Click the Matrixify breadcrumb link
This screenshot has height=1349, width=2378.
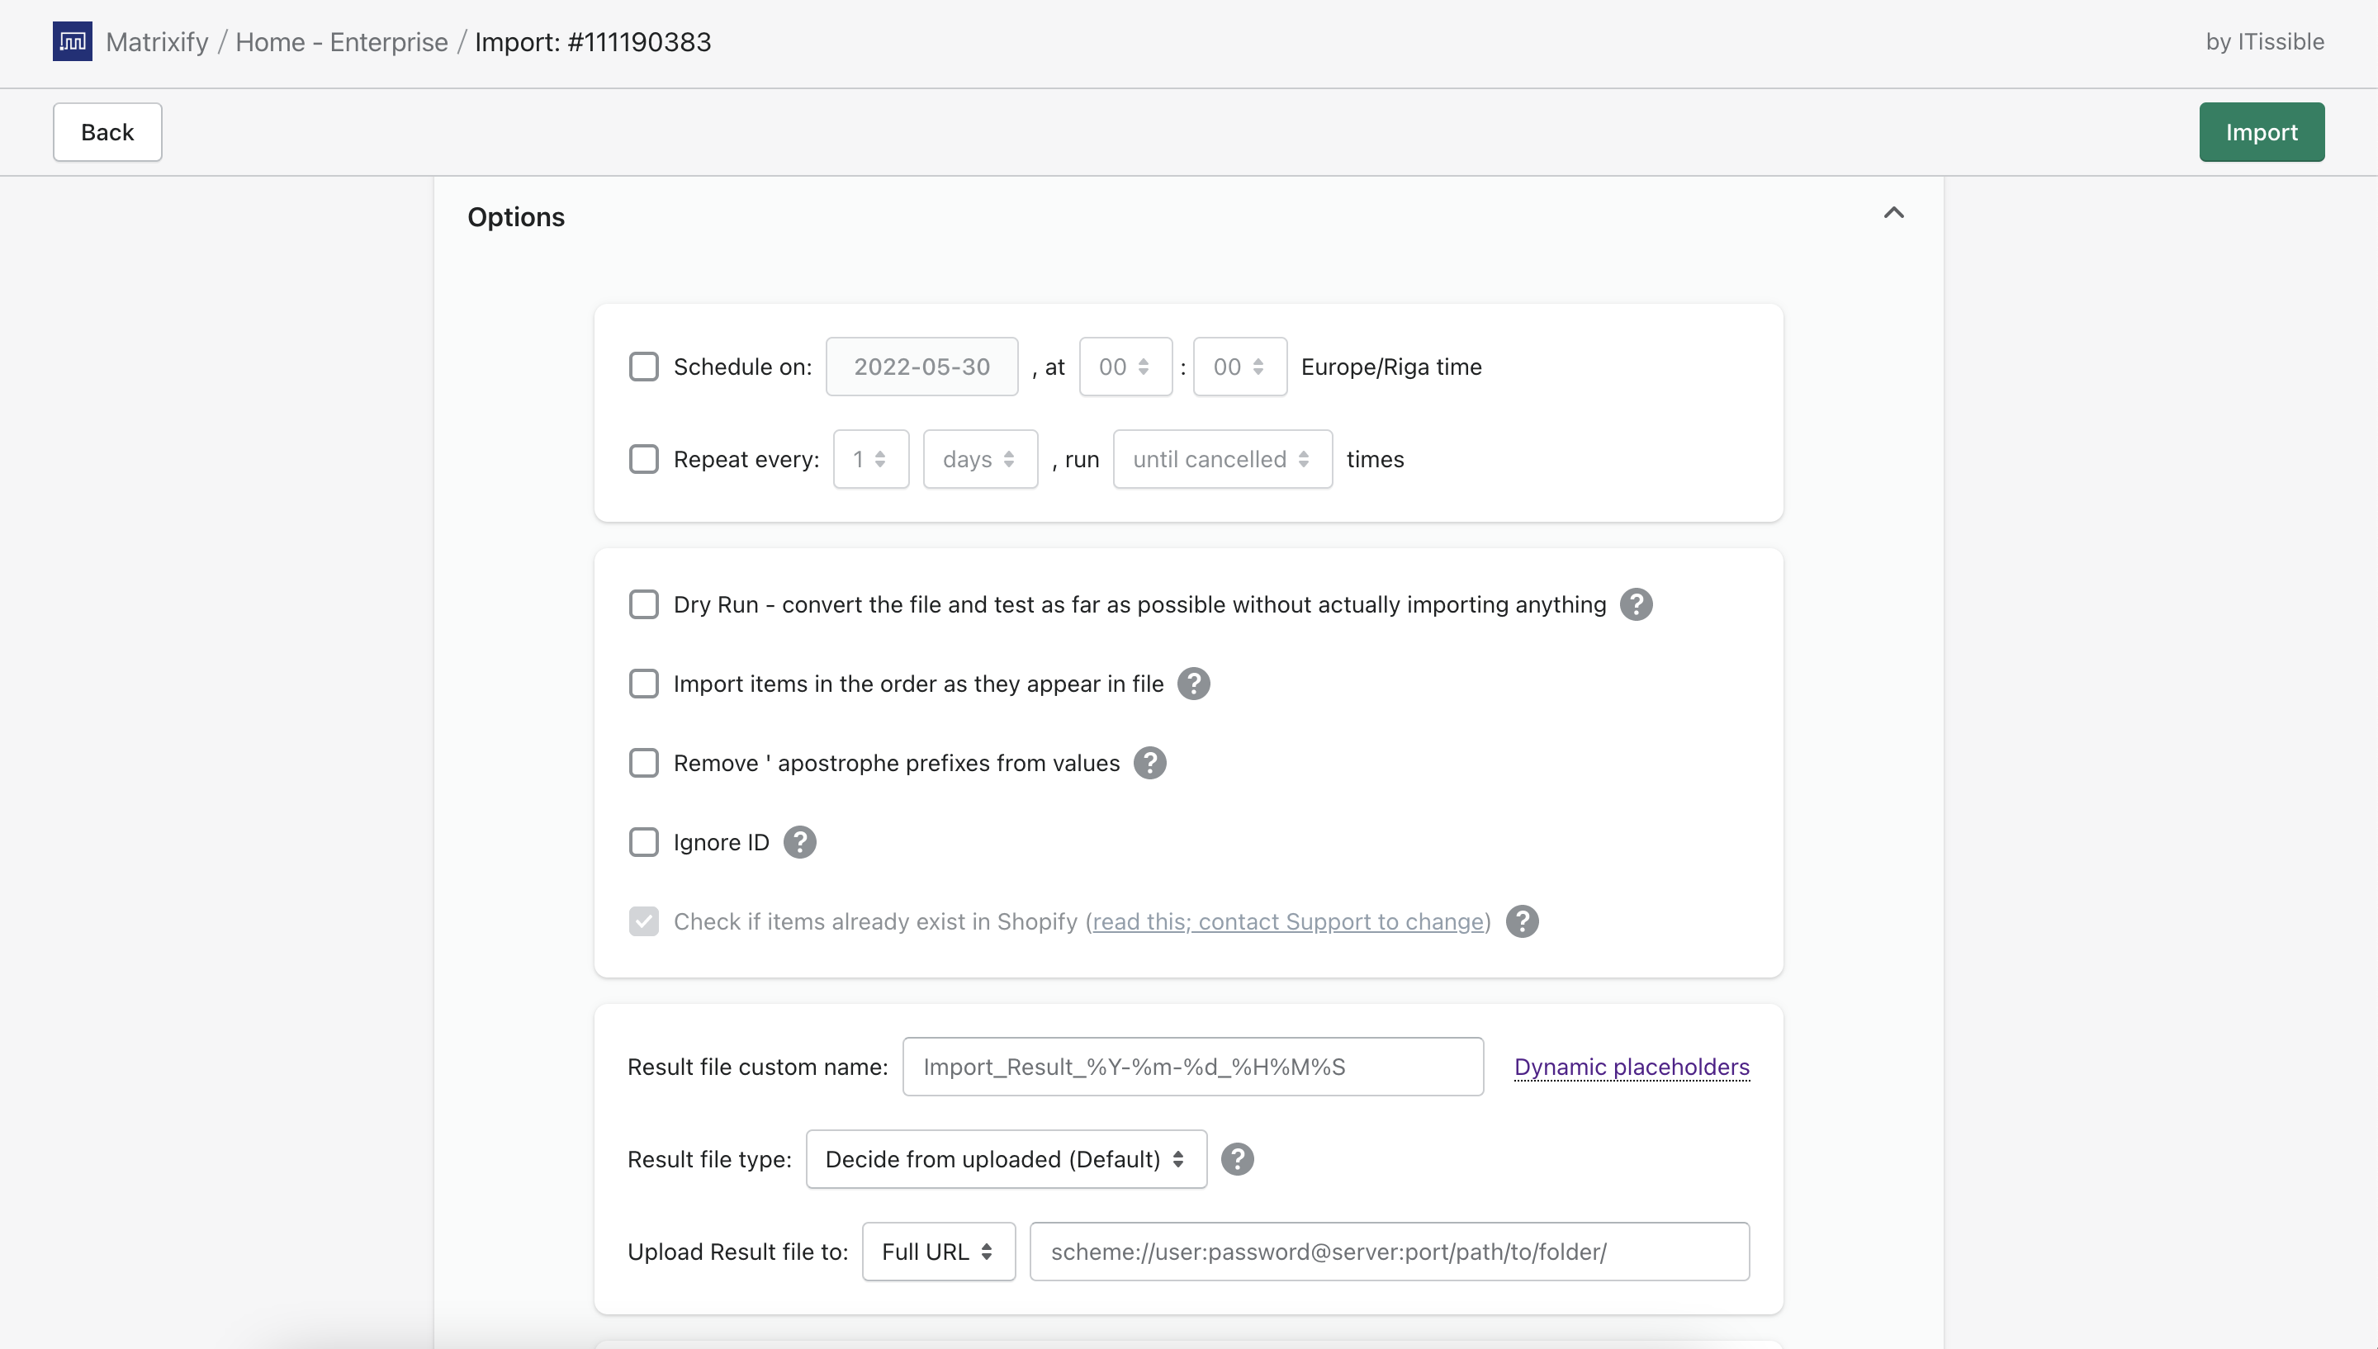[157, 42]
